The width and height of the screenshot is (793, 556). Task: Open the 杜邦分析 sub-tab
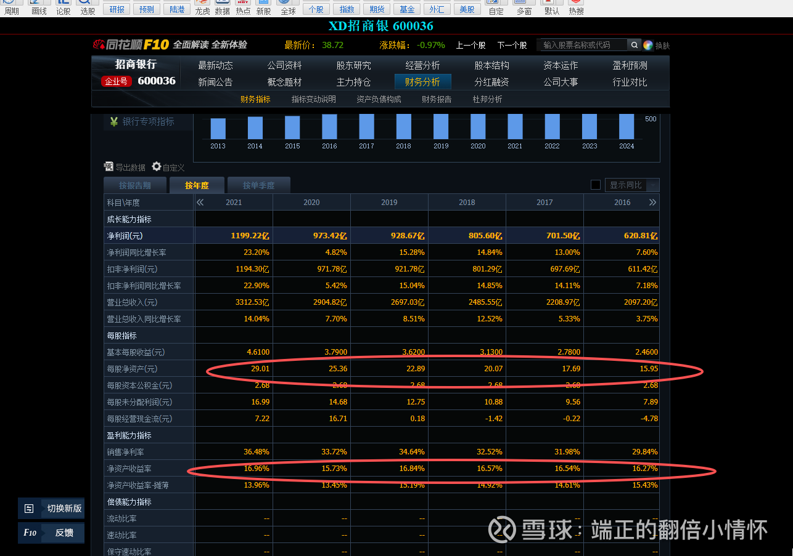[487, 99]
